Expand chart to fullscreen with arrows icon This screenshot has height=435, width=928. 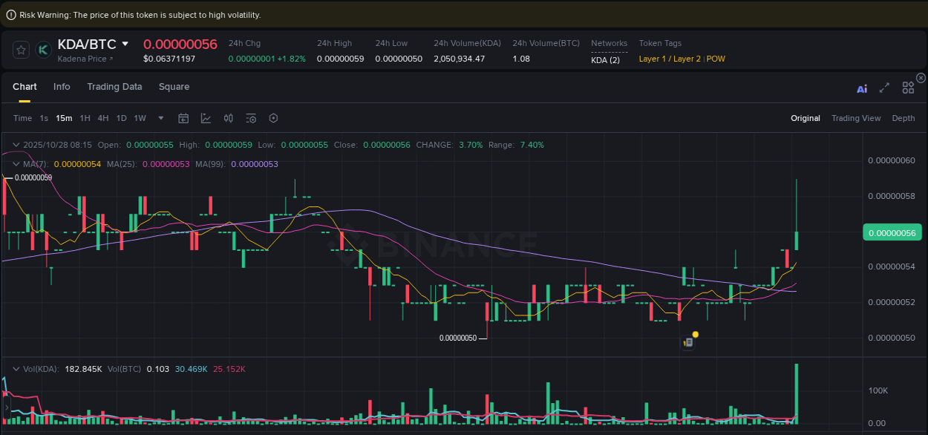pos(884,87)
